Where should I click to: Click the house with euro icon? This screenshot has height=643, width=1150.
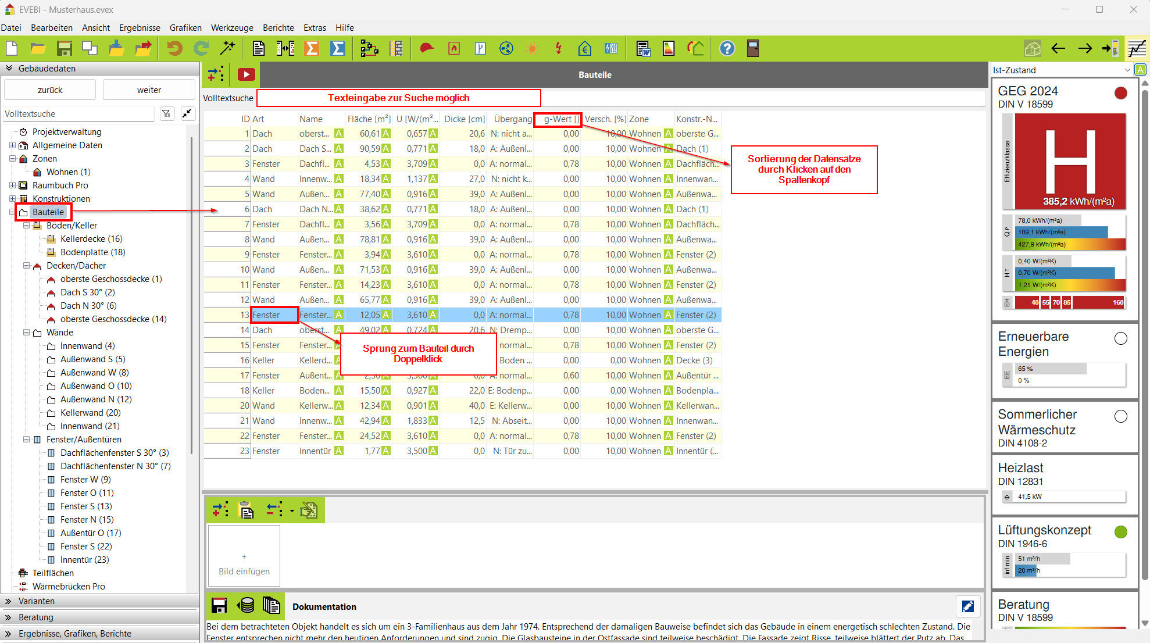(x=585, y=48)
